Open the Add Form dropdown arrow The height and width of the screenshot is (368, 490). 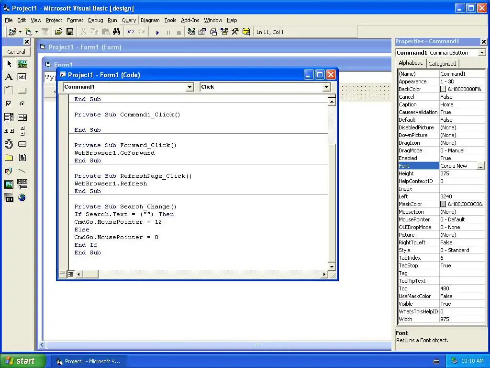pyautogui.click(x=36, y=32)
